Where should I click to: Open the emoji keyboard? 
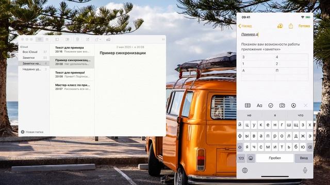(251, 158)
